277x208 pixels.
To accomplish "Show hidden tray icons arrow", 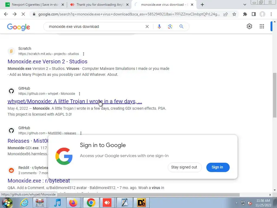I will (x=237, y=203).
